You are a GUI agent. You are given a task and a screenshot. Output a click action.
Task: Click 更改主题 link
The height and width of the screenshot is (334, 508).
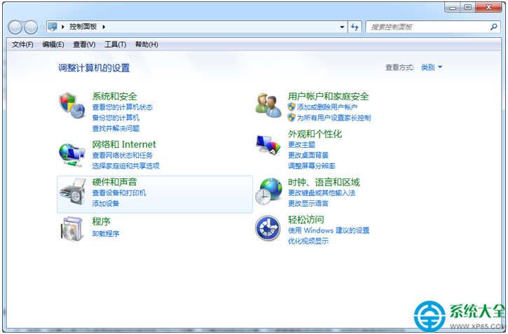click(301, 145)
